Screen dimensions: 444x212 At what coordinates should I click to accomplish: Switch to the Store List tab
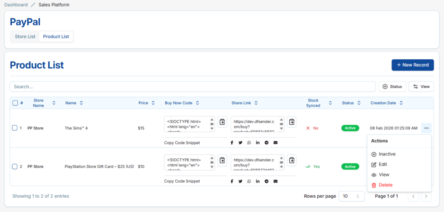pyautogui.click(x=25, y=37)
